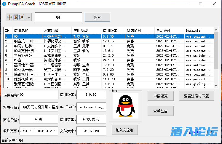The height and width of the screenshot is (144, 222).
Task: Click the 应用版本 field showing 8.9.30
Action: point(91,95)
